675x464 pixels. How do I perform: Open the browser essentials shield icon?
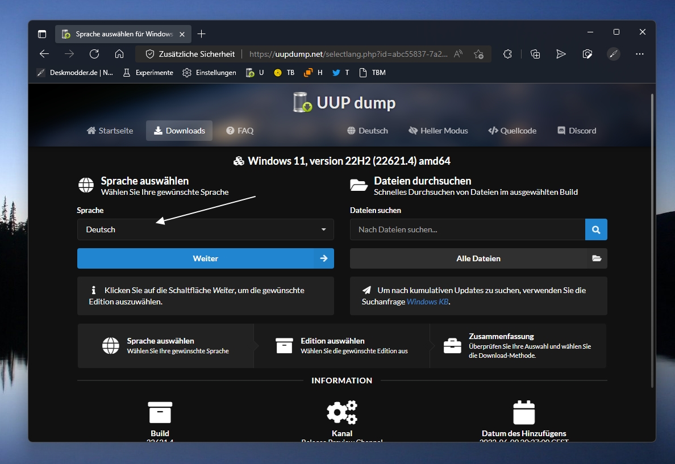(x=587, y=54)
